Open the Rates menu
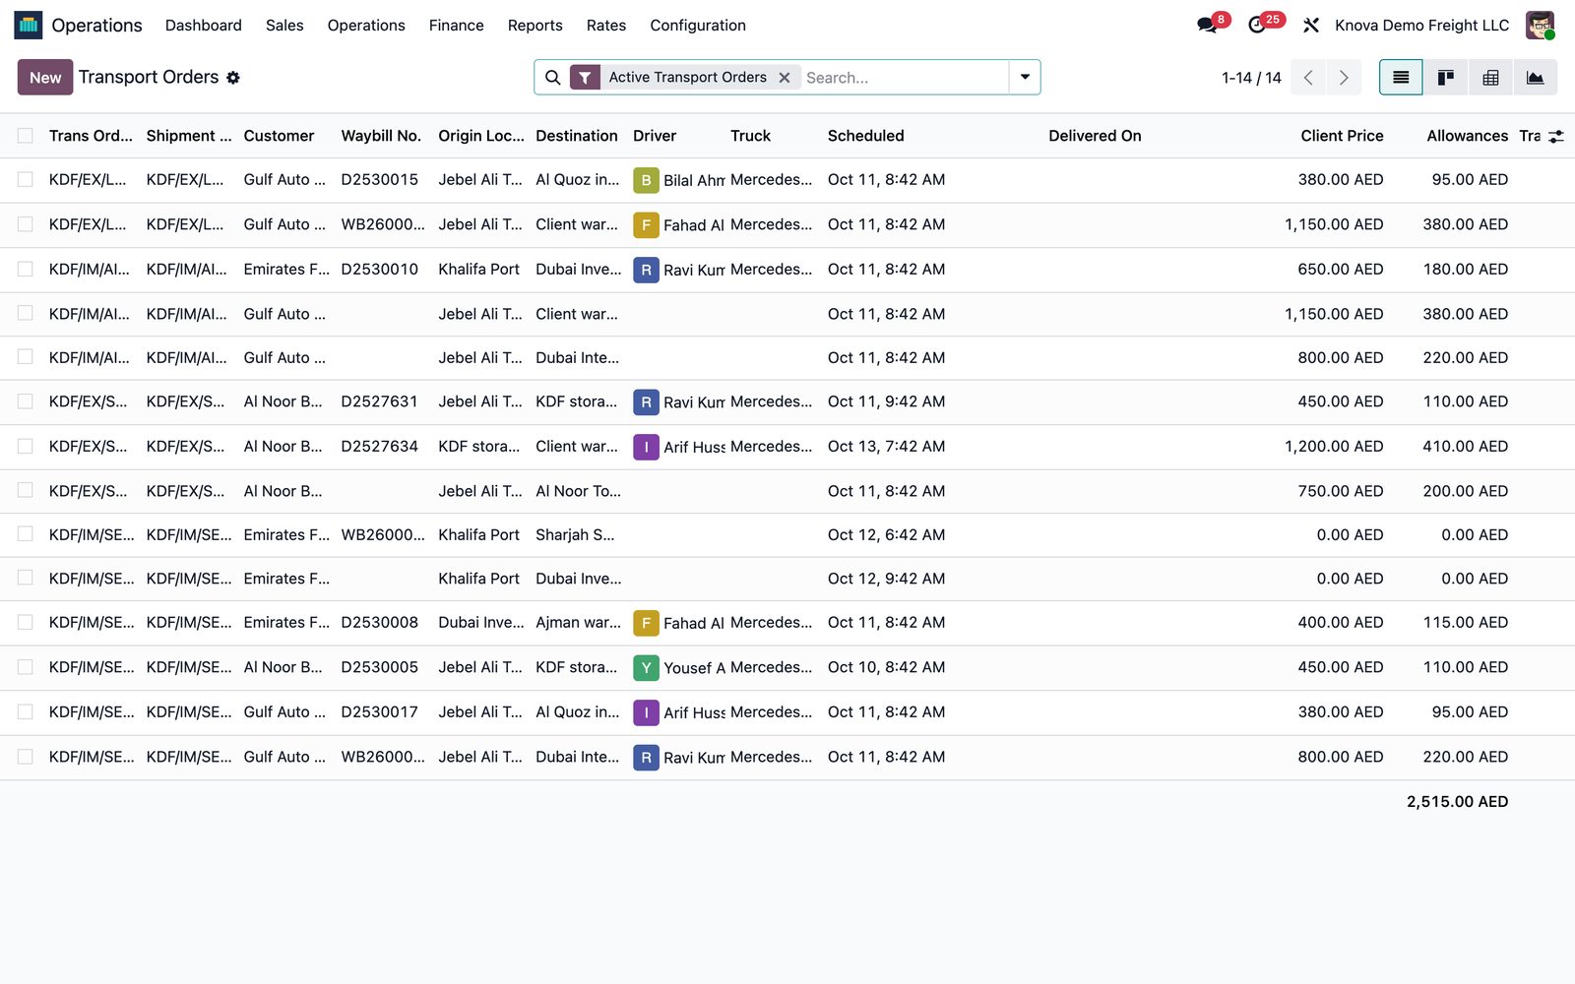 [605, 26]
